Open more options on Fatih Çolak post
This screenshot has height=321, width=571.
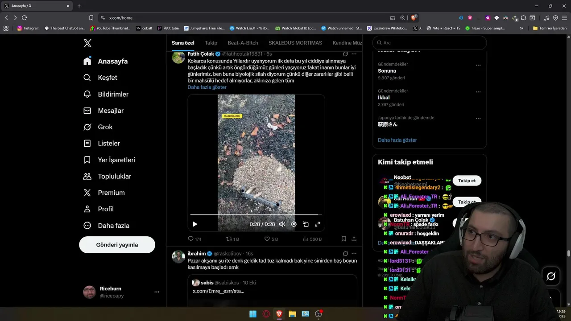354,54
